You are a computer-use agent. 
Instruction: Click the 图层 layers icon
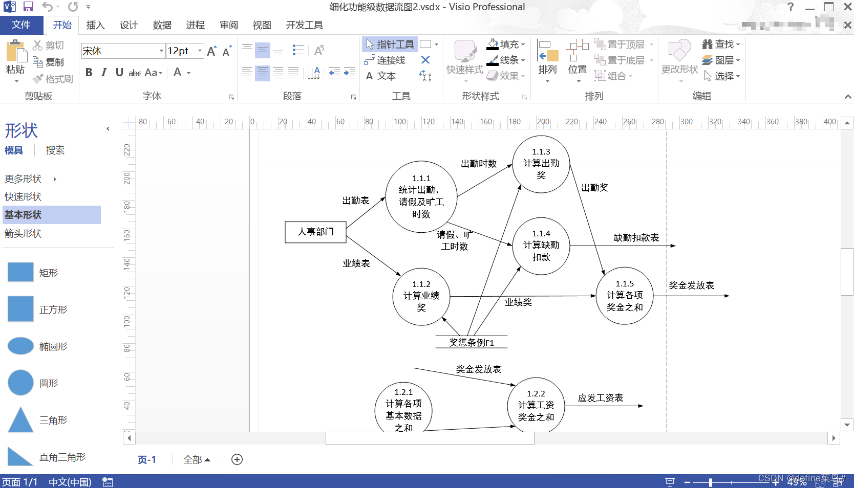point(719,60)
